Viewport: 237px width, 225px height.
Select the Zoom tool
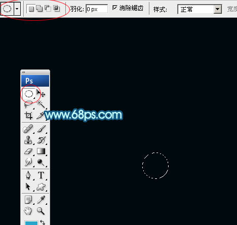point(41,211)
